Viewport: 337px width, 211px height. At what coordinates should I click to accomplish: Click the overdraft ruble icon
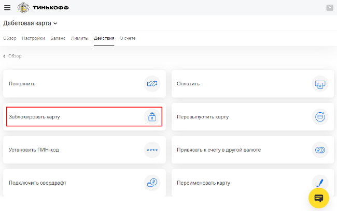click(x=152, y=183)
